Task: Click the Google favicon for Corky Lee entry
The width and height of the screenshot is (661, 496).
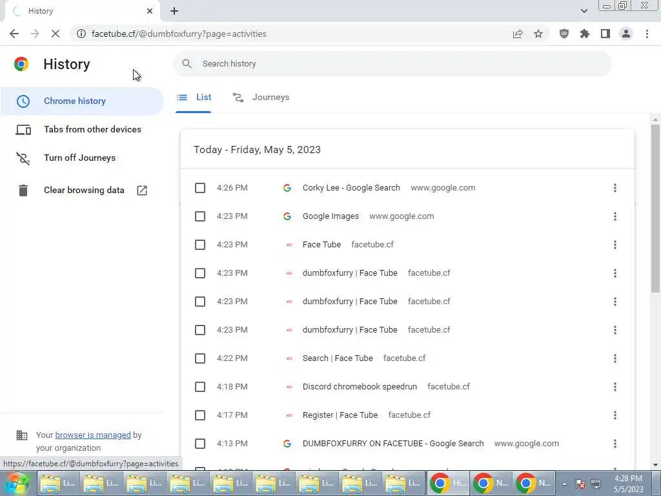Action: click(x=287, y=188)
